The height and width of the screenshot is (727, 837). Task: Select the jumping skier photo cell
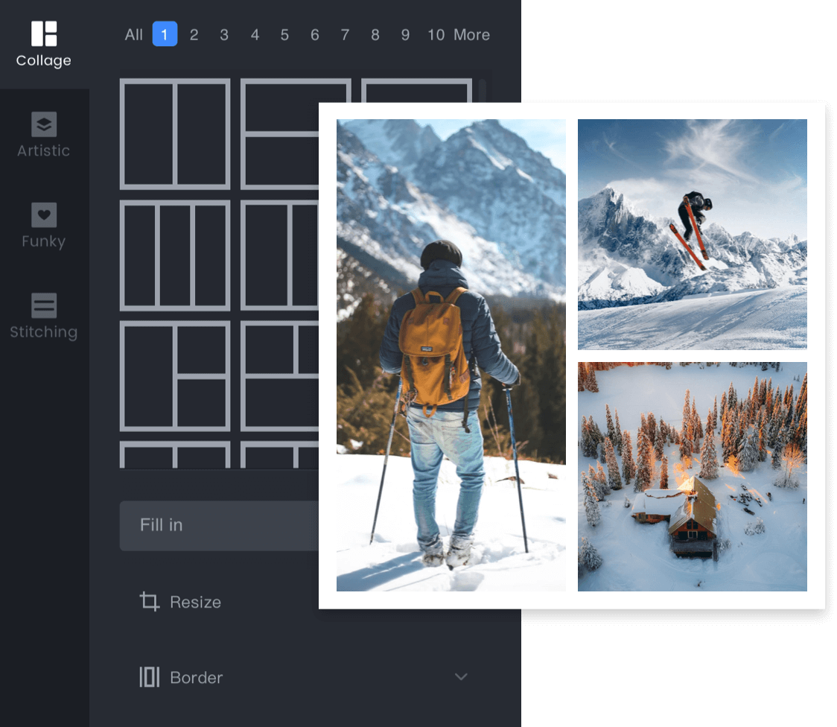(693, 235)
